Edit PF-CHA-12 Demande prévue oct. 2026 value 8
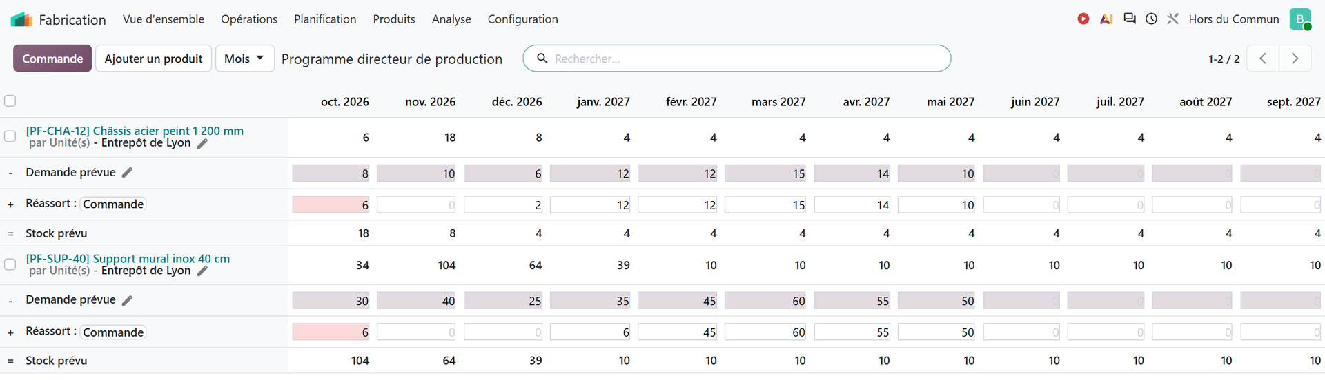This screenshot has width=1325, height=380. [331, 173]
